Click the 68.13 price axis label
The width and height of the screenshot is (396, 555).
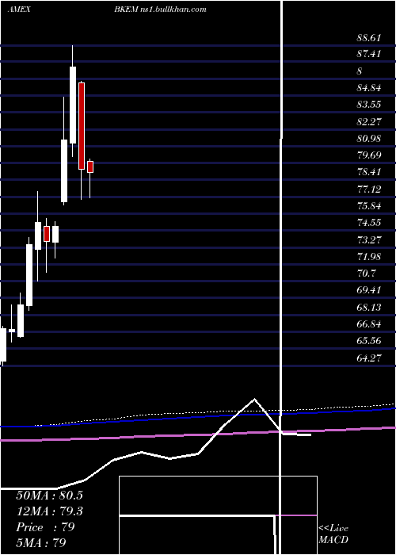369,308
